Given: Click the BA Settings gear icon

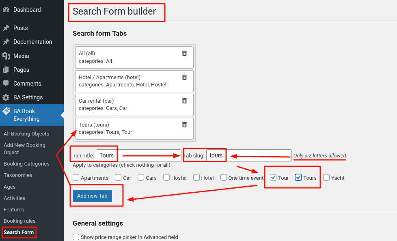Looking at the screenshot, I should tap(6, 97).
